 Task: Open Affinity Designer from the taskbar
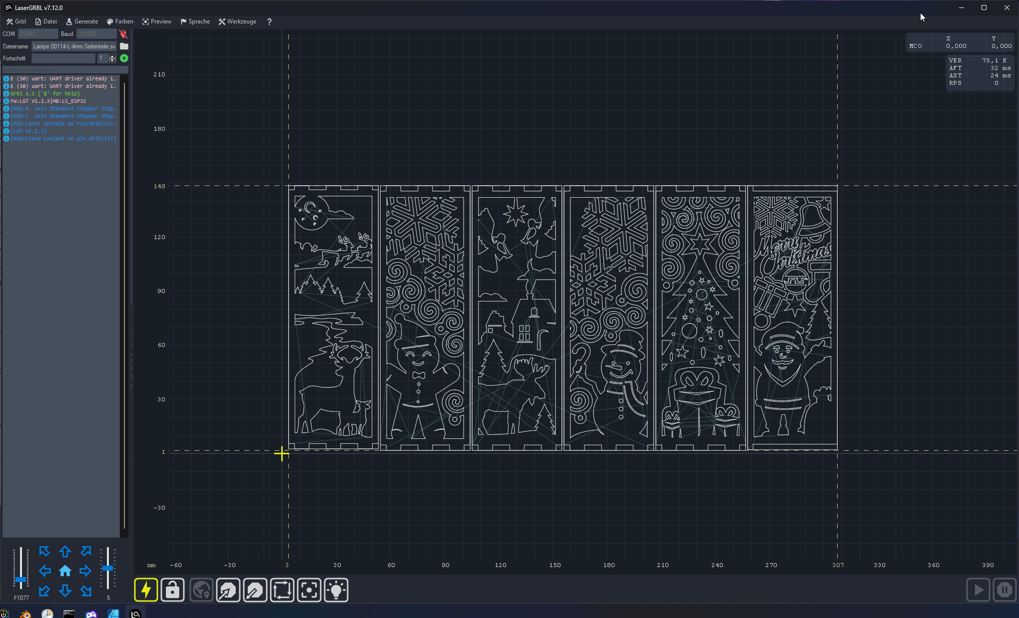(113, 614)
